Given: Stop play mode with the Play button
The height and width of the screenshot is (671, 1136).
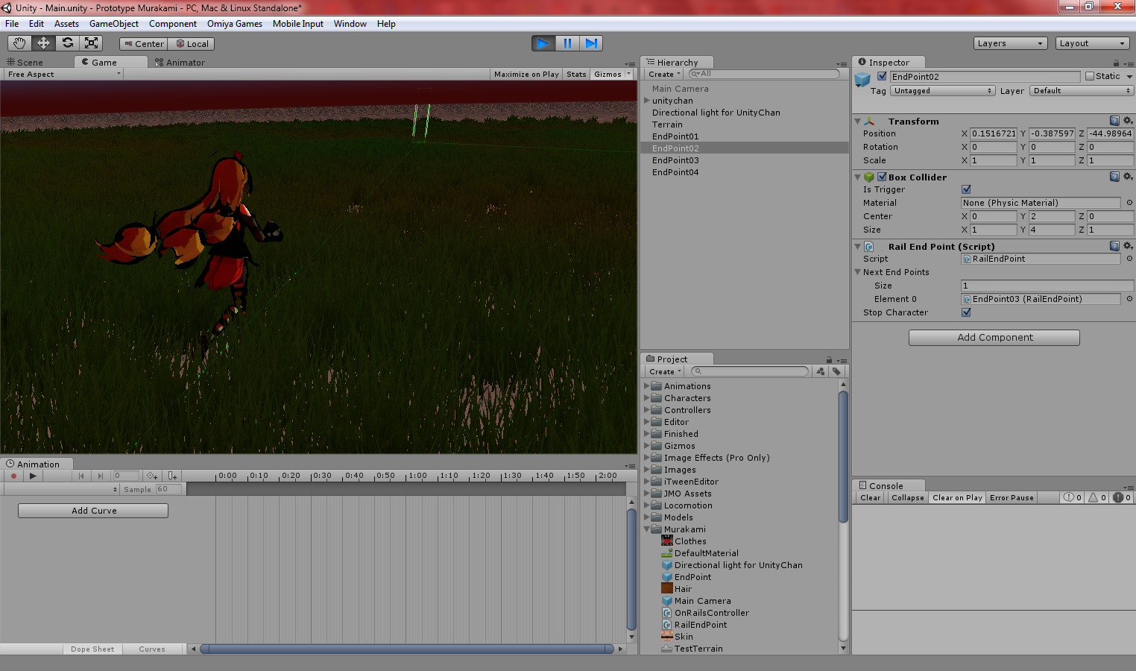Looking at the screenshot, I should tap(543, 43).
